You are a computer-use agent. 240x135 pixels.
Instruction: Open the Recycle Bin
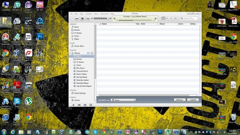tap(233, 118)
